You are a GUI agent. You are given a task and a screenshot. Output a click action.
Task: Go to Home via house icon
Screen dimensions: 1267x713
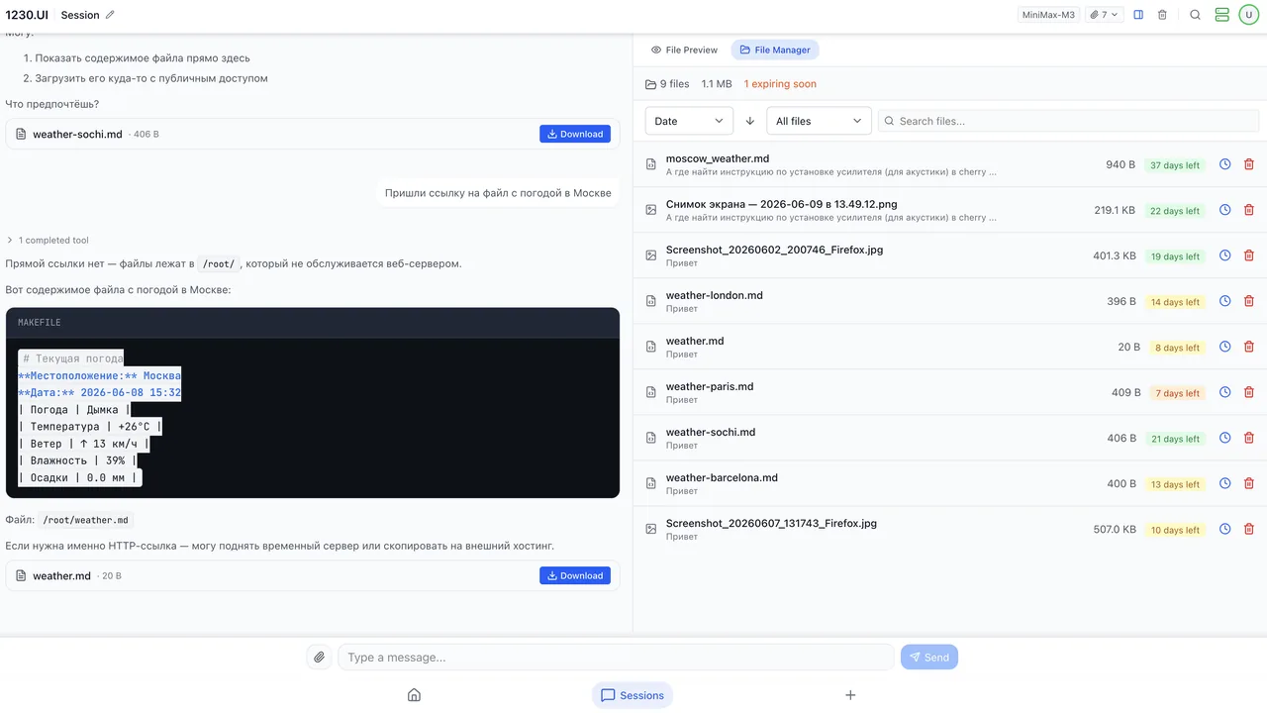(x=414, y=695)
